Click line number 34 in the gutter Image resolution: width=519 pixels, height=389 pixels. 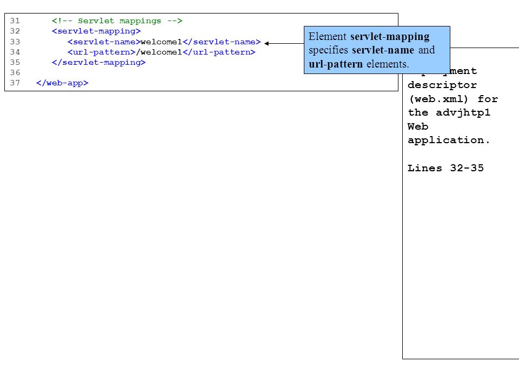point(15,52)
